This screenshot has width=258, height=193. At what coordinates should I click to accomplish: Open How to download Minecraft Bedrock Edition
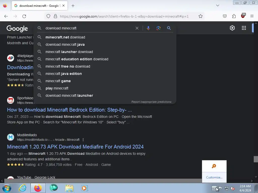pos(70,110)
